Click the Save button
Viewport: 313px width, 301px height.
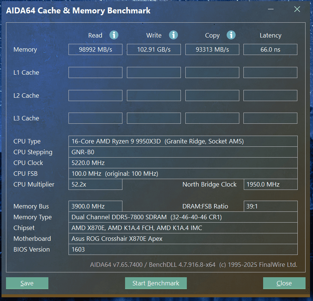[x=27, y=283]
